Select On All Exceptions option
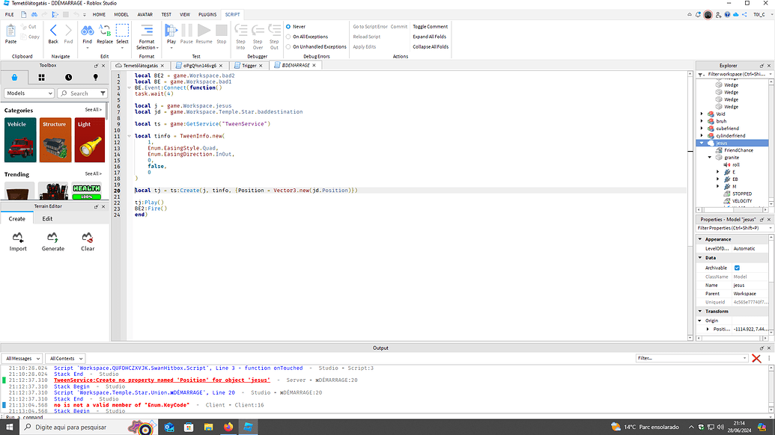This screenshot has width=775, height=435. click(288, 37)
